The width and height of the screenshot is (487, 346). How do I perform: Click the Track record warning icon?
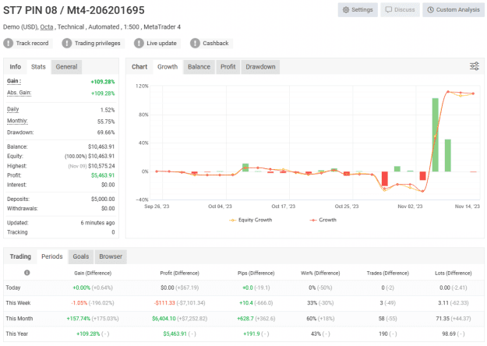coord(9,43)
